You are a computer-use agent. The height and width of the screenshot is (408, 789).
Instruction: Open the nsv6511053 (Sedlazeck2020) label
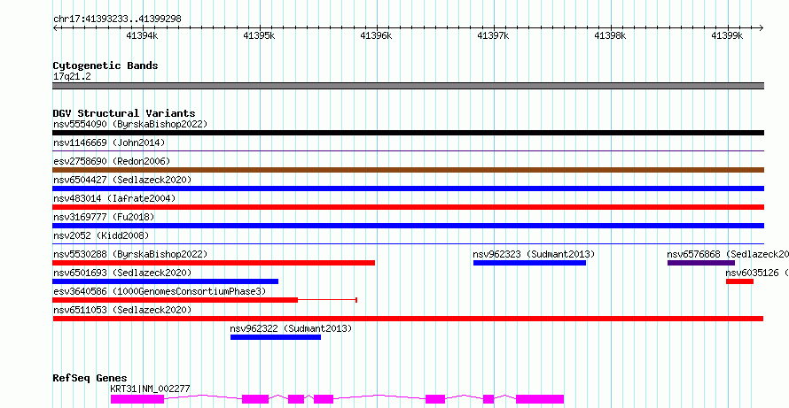click(x=122, y=310)
